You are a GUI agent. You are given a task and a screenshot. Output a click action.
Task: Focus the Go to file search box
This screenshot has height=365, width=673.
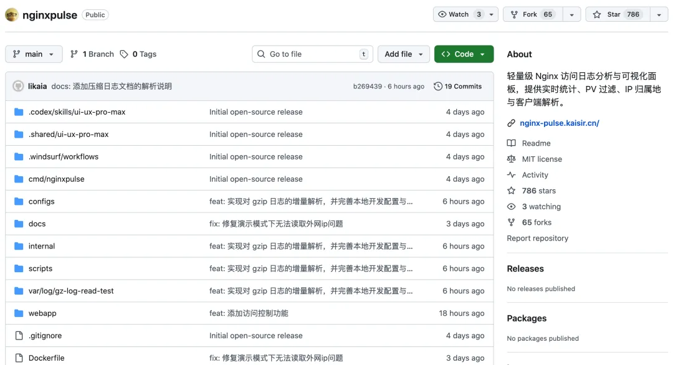tap(312, 54)
